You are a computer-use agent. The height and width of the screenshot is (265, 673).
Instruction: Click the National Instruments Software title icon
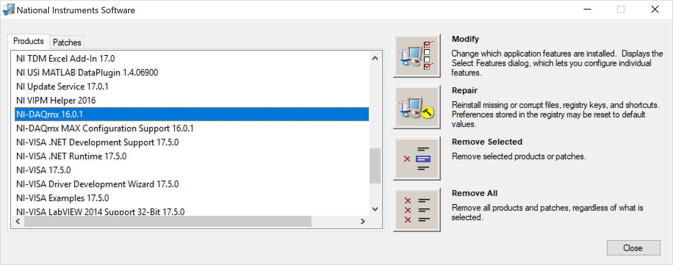point(8,10)
